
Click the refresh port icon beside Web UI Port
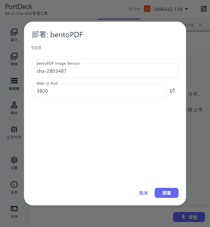(x=172, y=91)
